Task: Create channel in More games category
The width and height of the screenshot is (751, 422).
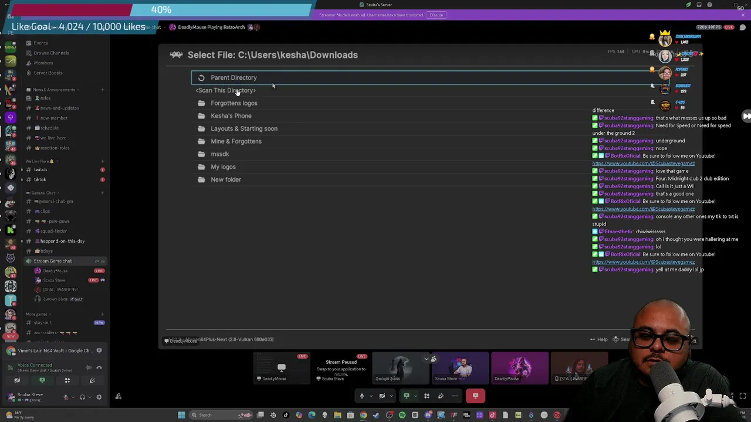Action: pyautogui.click(x=102, y=314)
